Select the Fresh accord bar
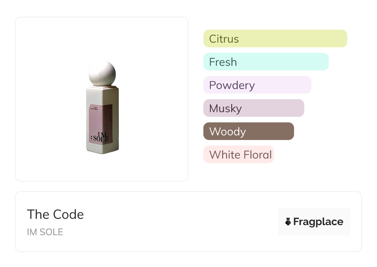Image resolution: width=377 pixels, height=267 pixels. [x=266, y=62]
